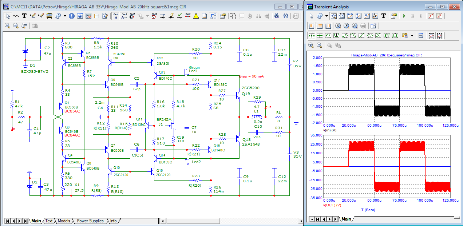Open dropdown arrow beside schematic component icon
Screen dimensions: 463x226
click(65, 16)
